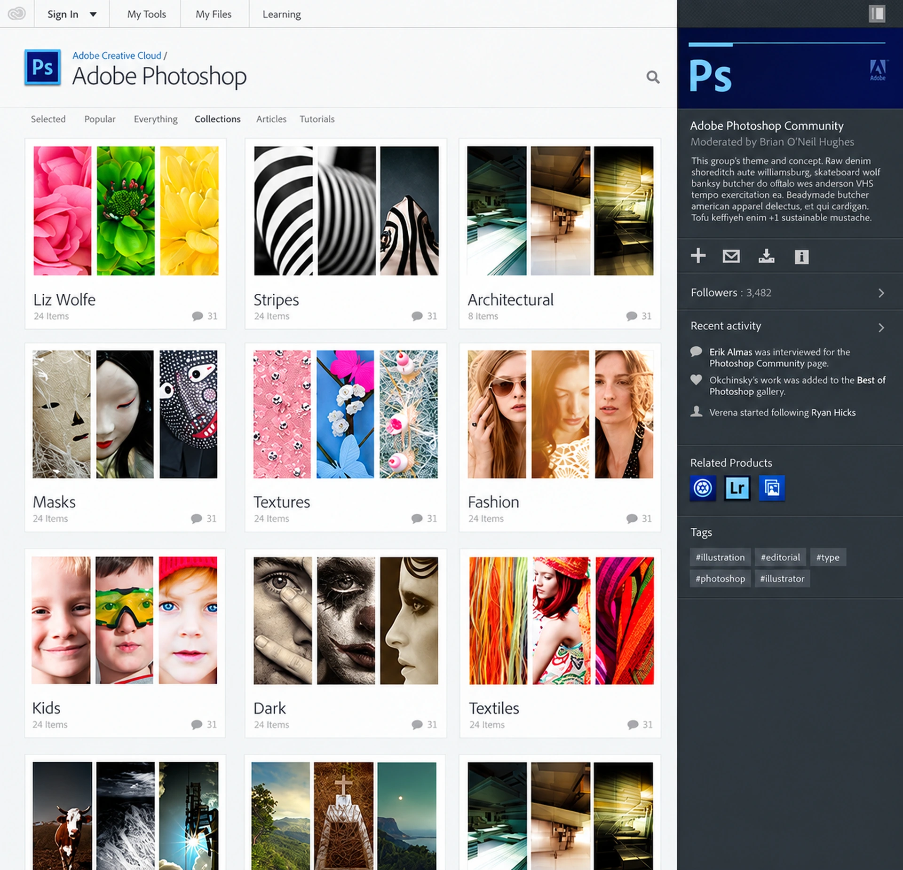This screenshot has height=870, width=903.
Task: Click comment bubble on Kids card
Action: click(x=197, y=724)
